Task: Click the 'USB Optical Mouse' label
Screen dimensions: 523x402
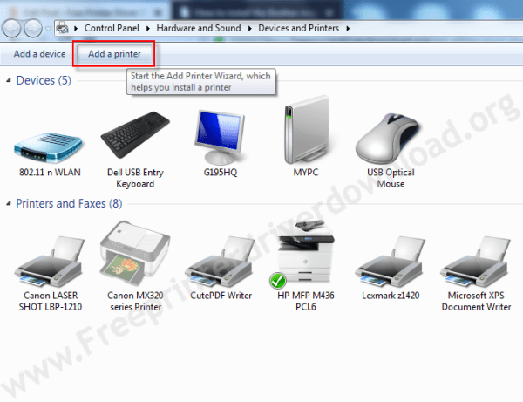Action: pyautogui.click(x=391, y=178)
